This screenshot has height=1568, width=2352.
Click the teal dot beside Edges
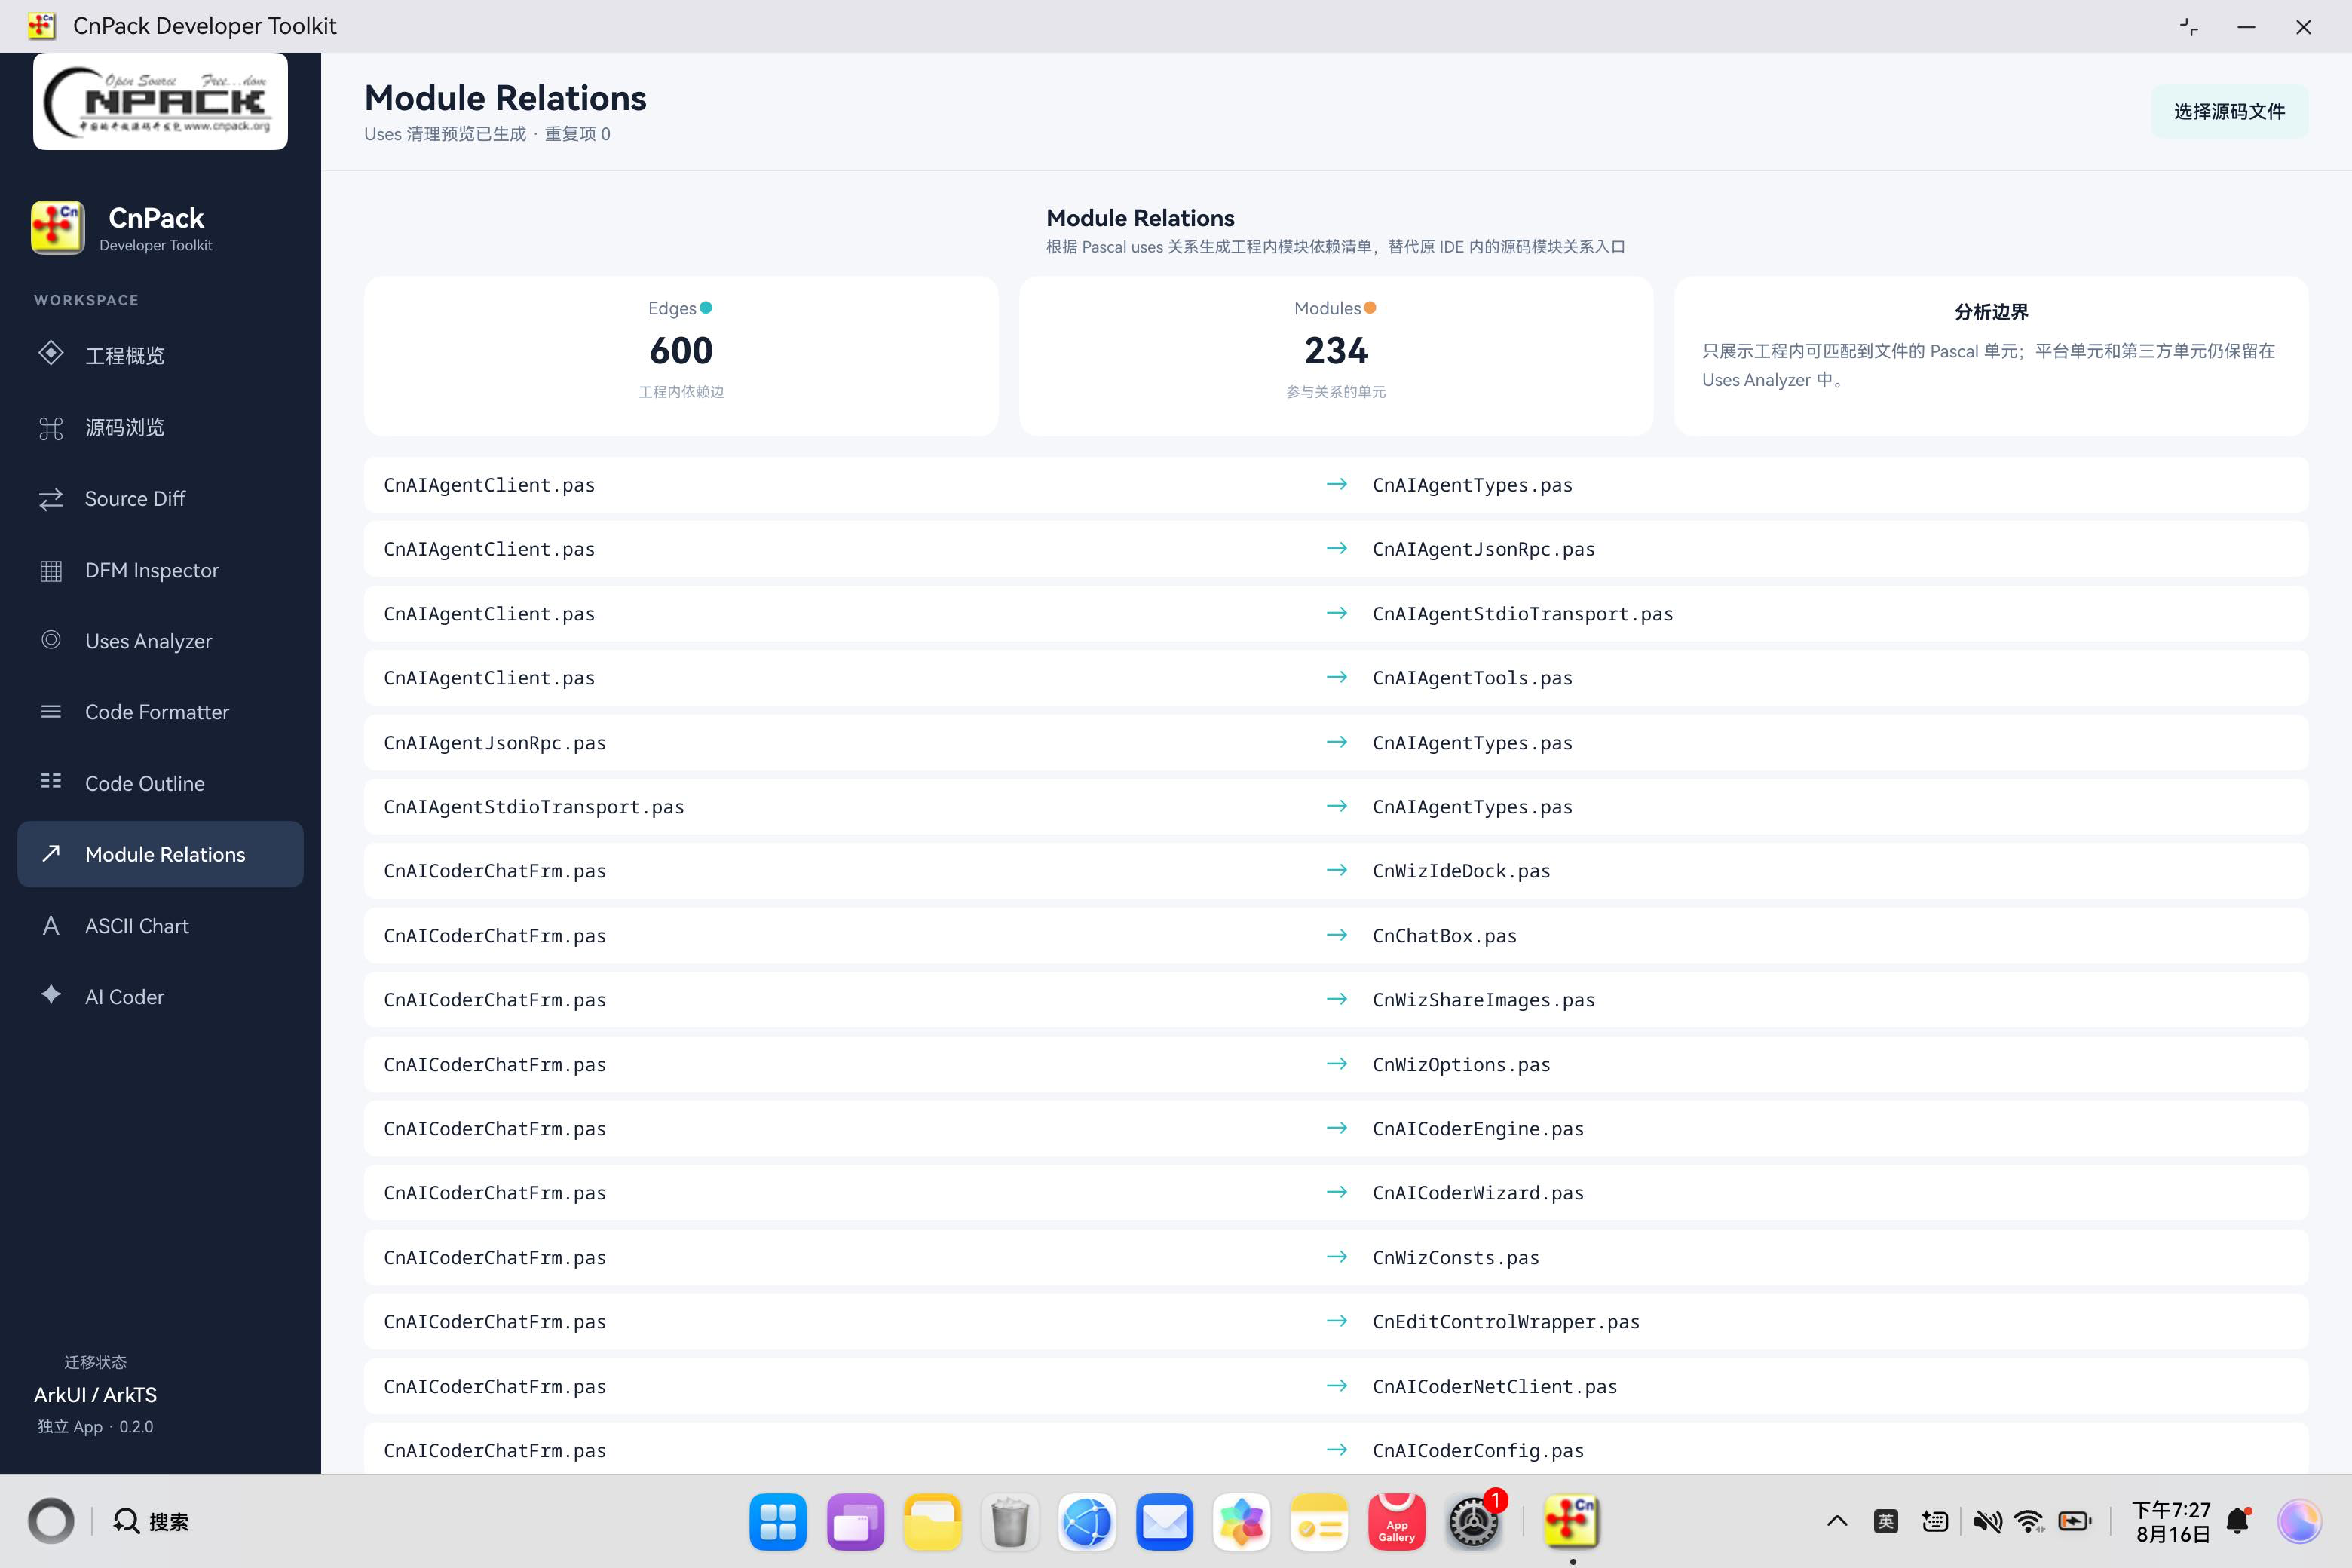point(706,308)
